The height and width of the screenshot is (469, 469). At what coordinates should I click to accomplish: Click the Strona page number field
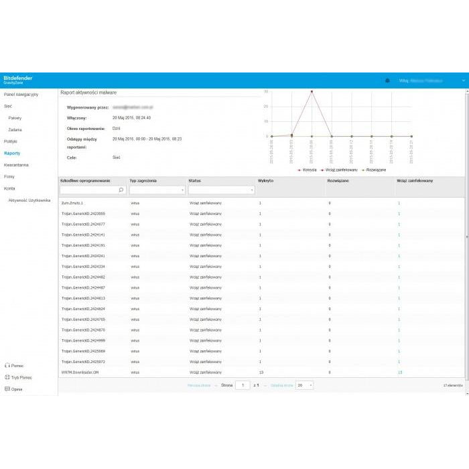point(242,385)
